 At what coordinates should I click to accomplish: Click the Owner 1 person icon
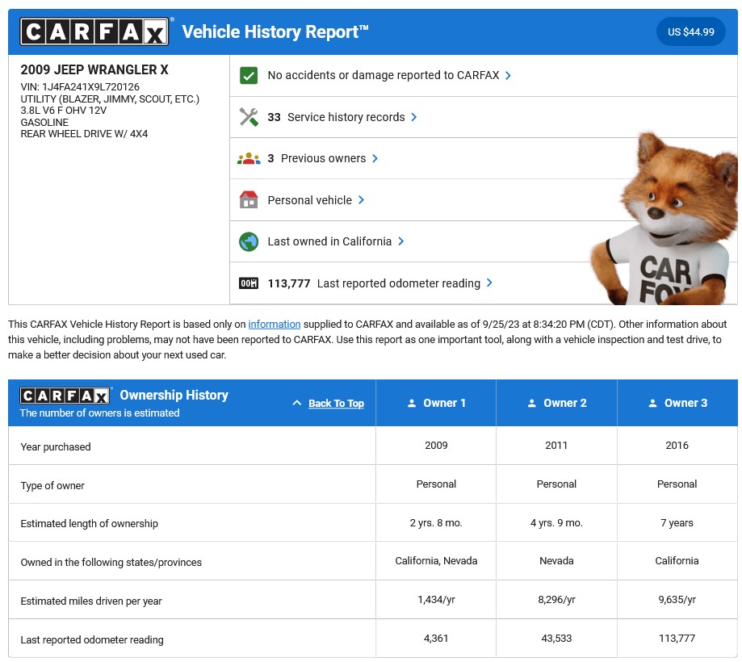[x=412, y=403]
